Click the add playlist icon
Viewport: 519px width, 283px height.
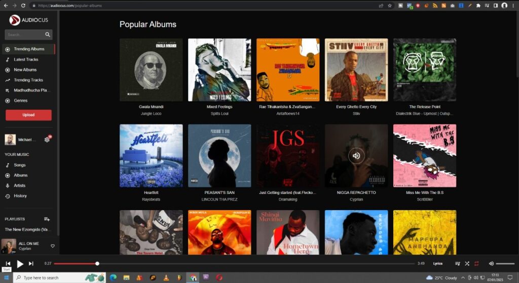pos(47,219)
